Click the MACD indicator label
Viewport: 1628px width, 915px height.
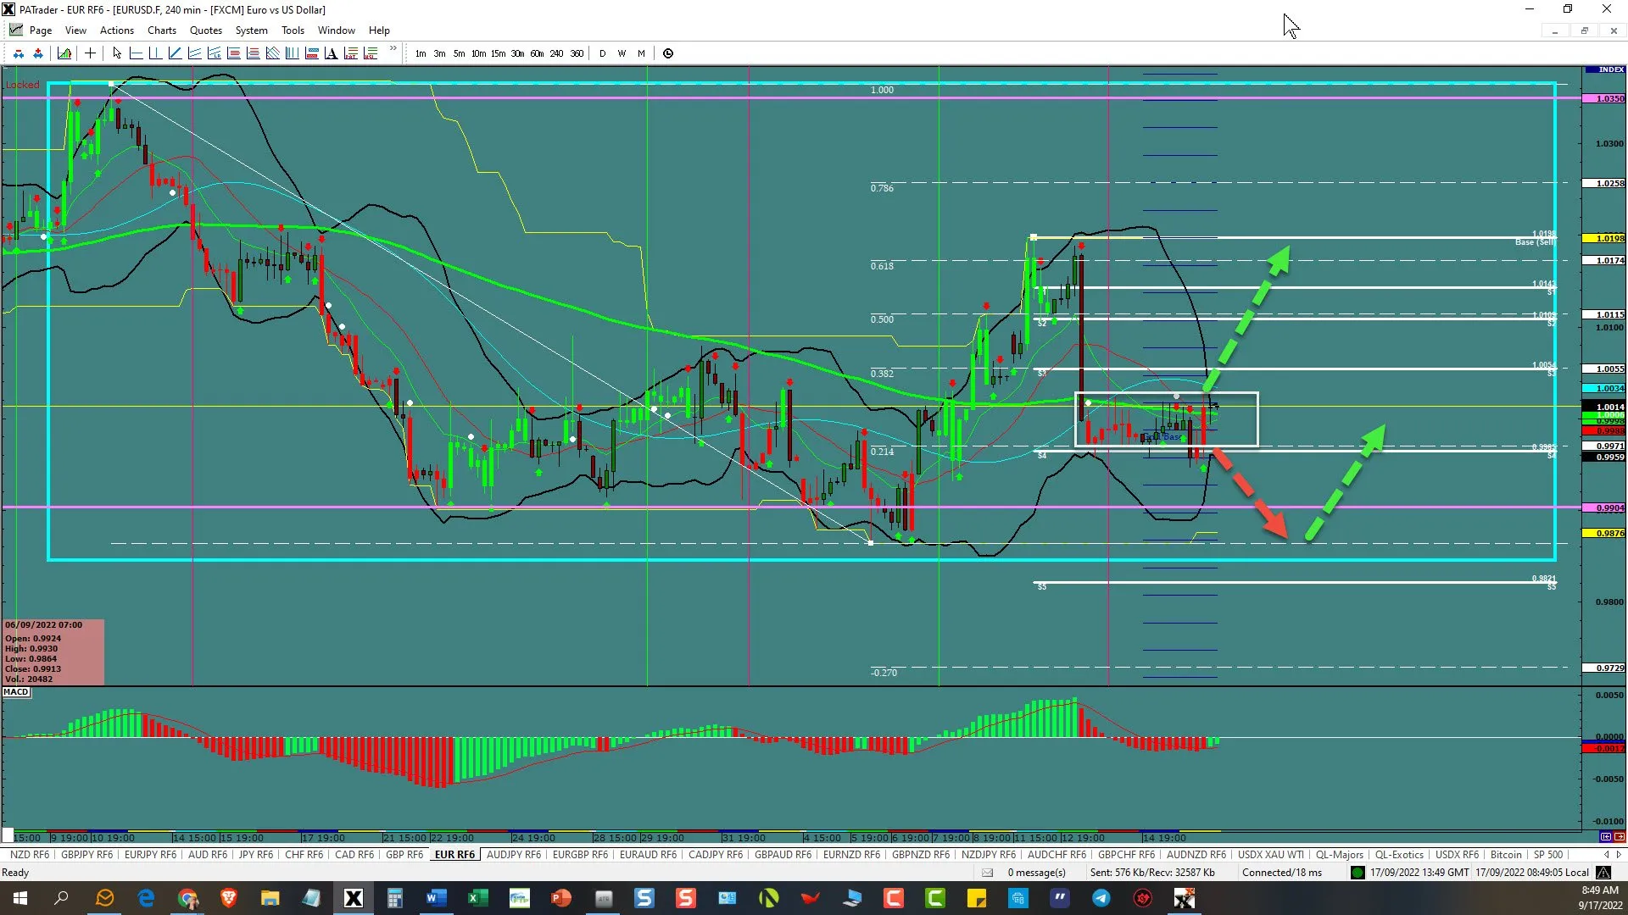(16, 692)
